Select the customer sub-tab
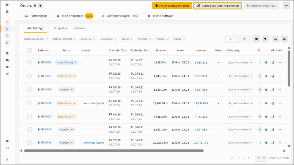Viewport: 294px width, 165px height. tap(80, 28)
